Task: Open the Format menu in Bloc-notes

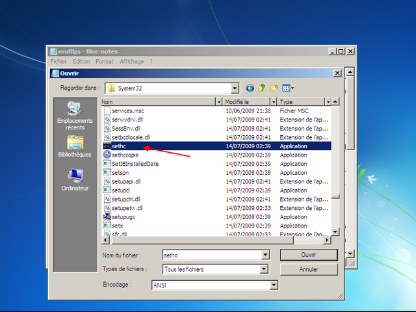Action: 105,62
